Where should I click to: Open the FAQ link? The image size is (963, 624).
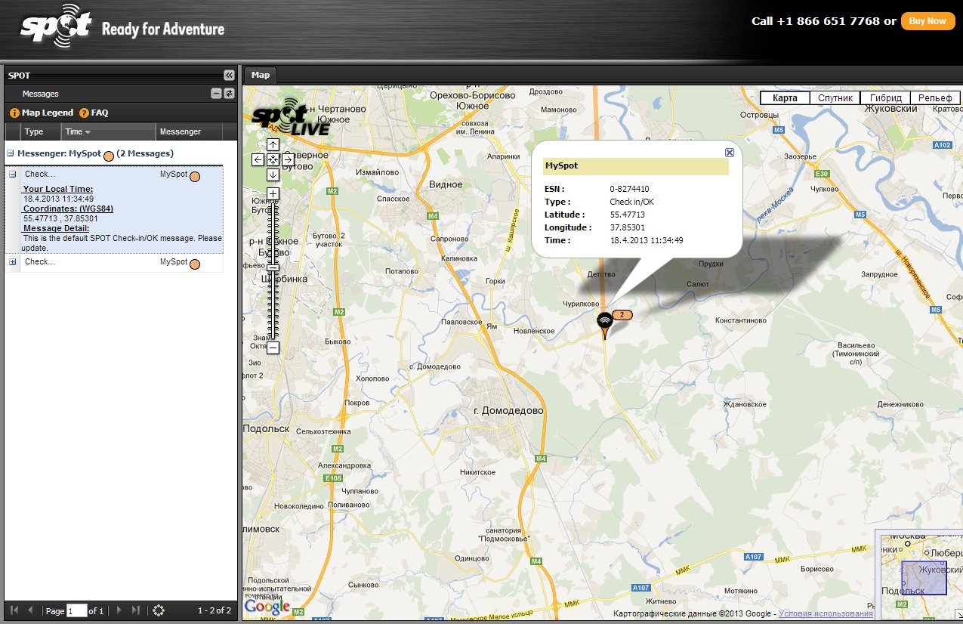click(94, 113)
